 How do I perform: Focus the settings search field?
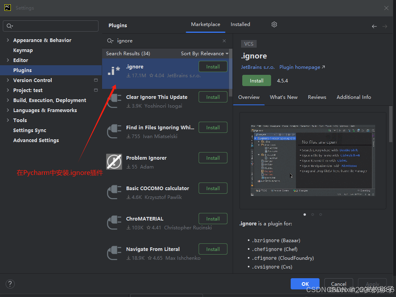[50, 26]
